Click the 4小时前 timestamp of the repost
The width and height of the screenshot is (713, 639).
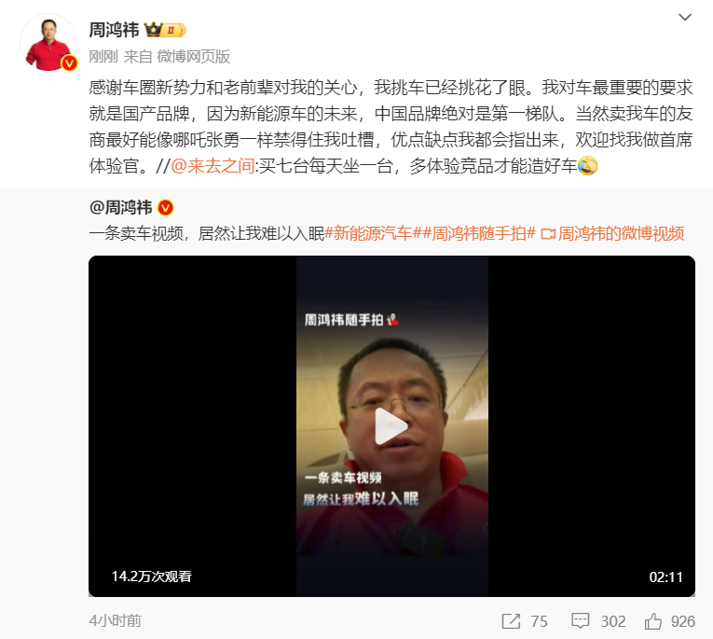click(115, 620)
